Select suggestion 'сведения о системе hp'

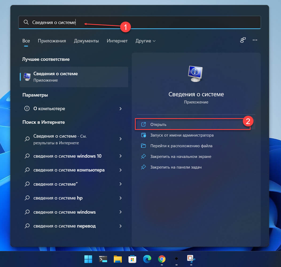click(x=74, y=198)
